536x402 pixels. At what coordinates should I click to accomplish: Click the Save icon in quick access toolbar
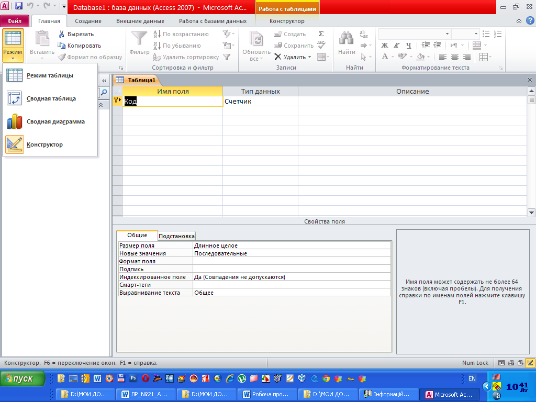[x=19, y=6]
